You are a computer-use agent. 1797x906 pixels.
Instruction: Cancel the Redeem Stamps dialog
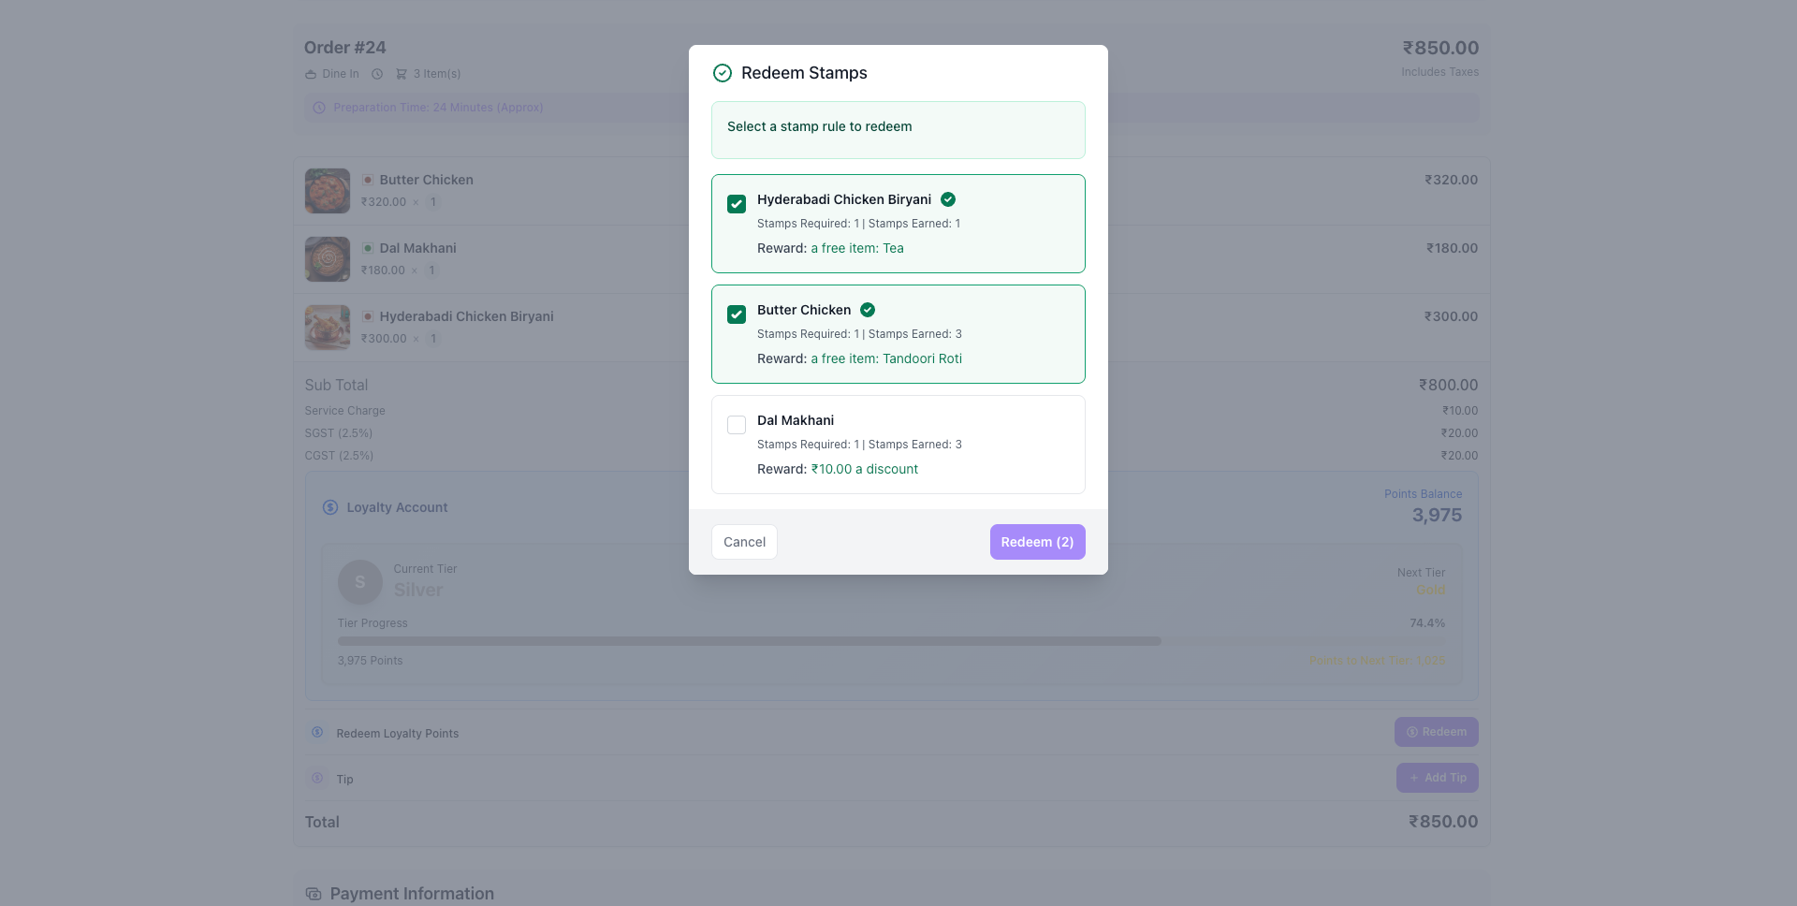coord(744,542)
